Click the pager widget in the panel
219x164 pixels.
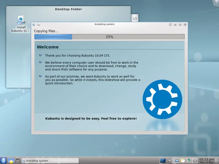pyautogui.click(x=18, y=160)
